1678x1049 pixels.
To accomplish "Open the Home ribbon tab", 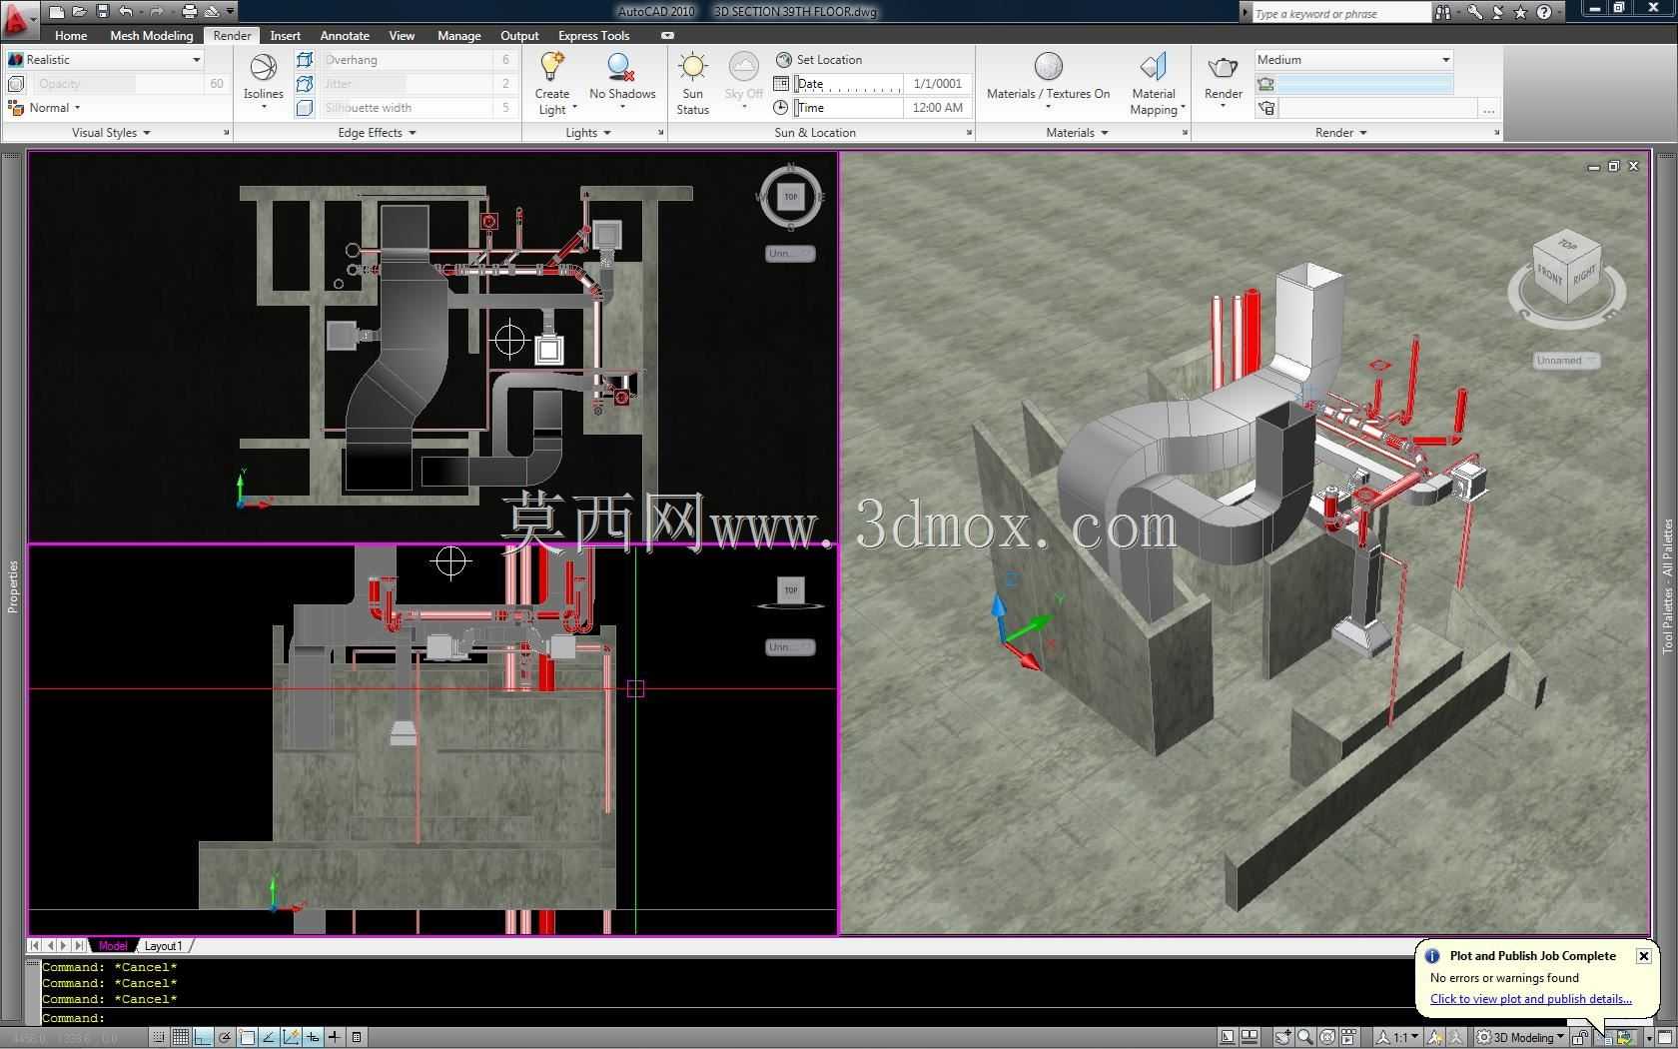I will tap(71, 35).
